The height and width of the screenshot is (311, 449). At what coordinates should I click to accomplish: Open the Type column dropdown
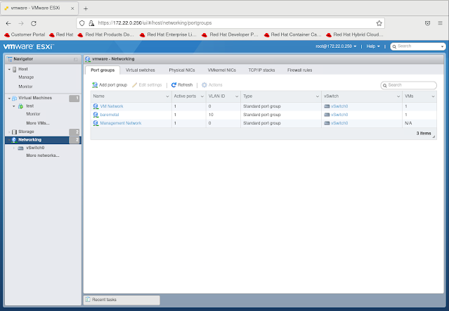pos(318,96)
